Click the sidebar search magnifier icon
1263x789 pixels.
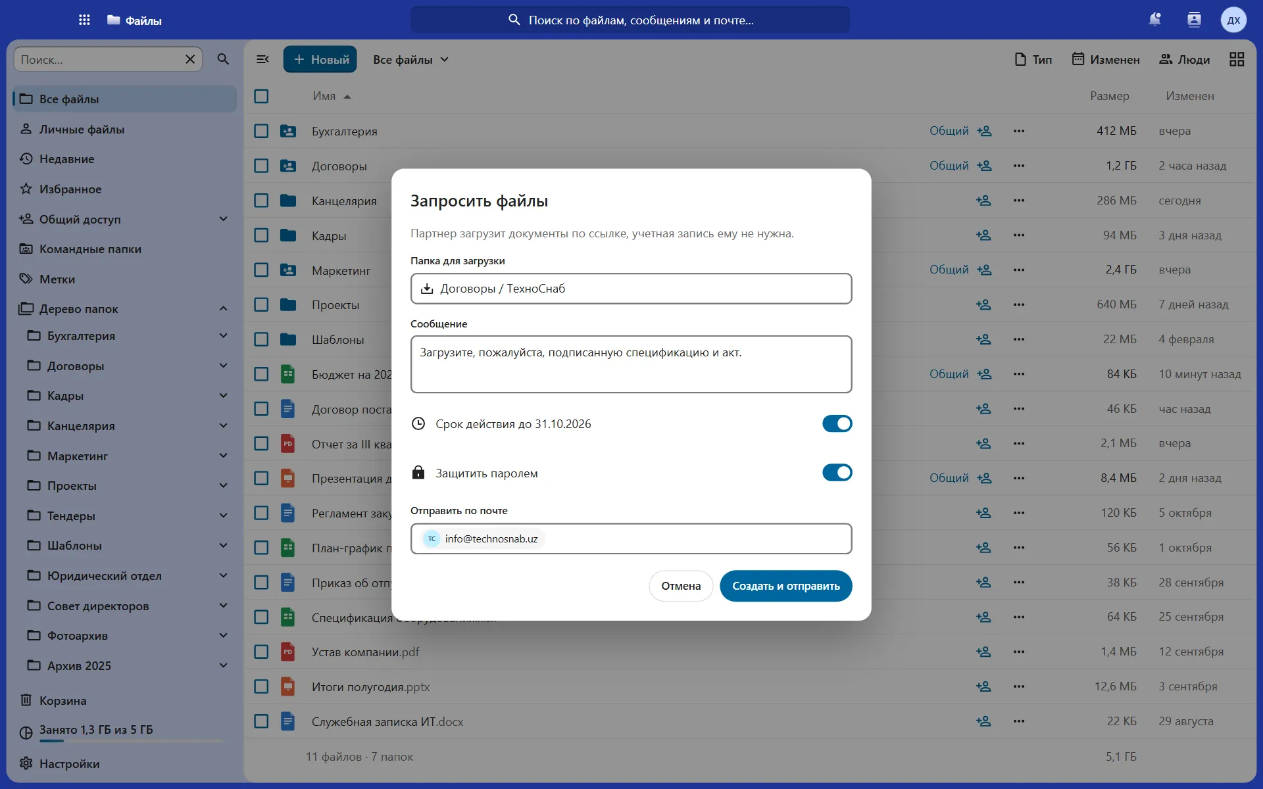pyautogui.click(x=223, y=59)
